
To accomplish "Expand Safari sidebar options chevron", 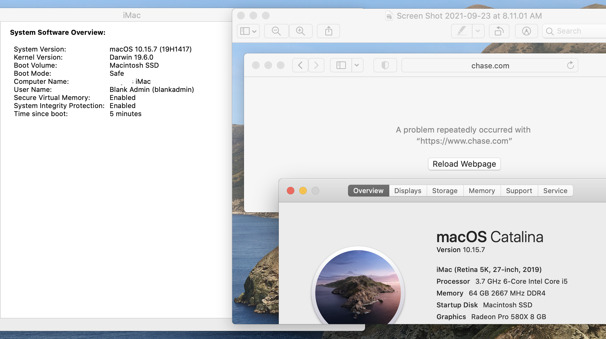I will click(357, 65).
